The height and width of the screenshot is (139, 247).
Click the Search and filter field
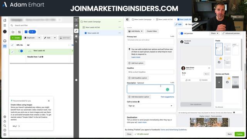[41, 25]
